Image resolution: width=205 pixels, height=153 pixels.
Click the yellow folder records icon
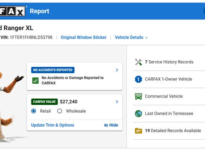[138, 131]
